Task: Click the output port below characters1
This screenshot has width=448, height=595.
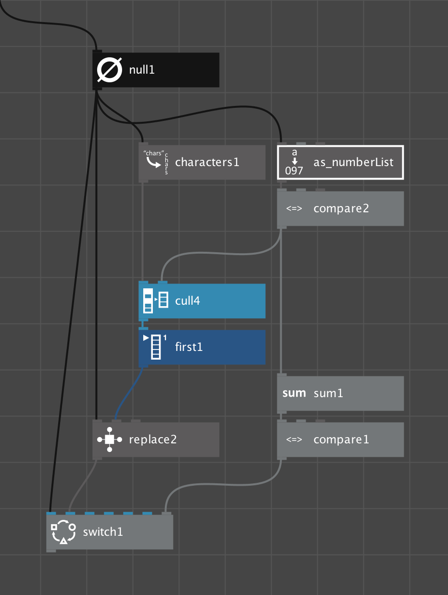Action: pyautogui.click(x=143, y=180)
